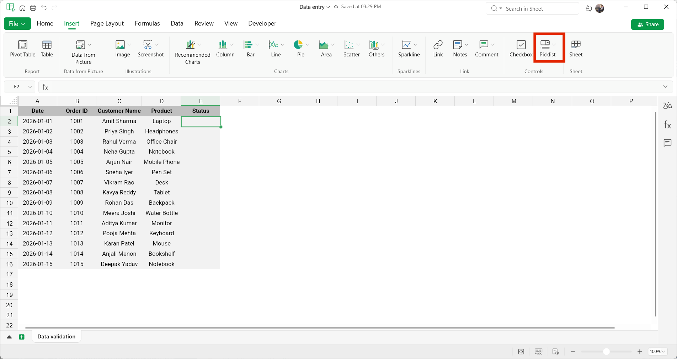Click Recommended Charts icon

[191, 45]
